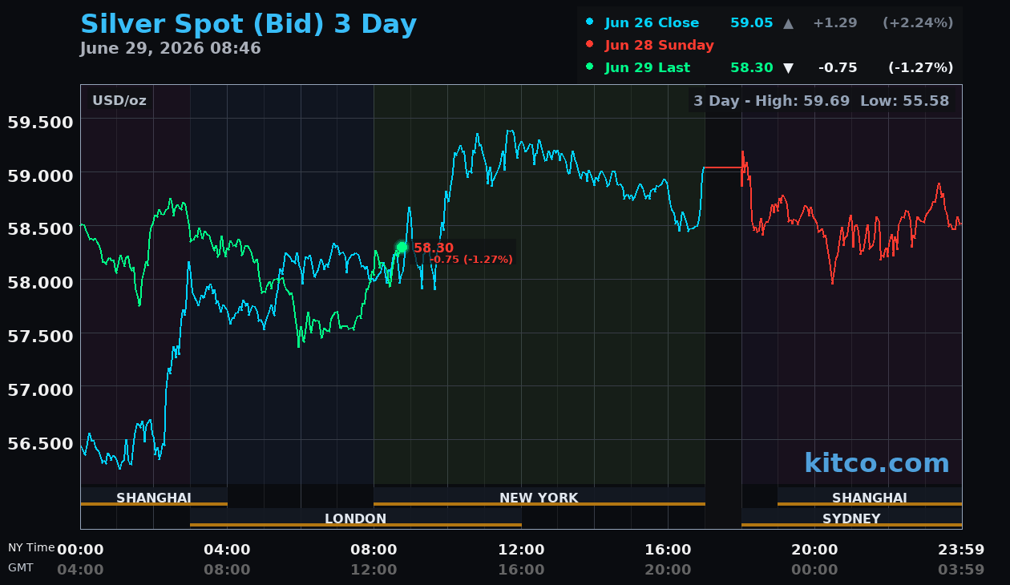Click the right SHANGHAI session bar

[x=870, y=497]
